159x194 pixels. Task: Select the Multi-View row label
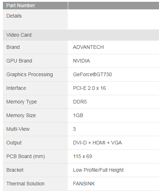[18, 129]
